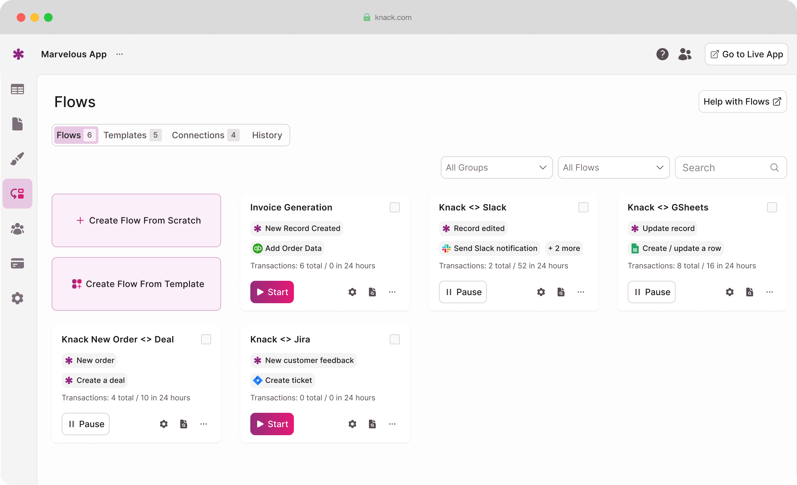
Task: Start the Invoice Generation flow
Action: 272,292
